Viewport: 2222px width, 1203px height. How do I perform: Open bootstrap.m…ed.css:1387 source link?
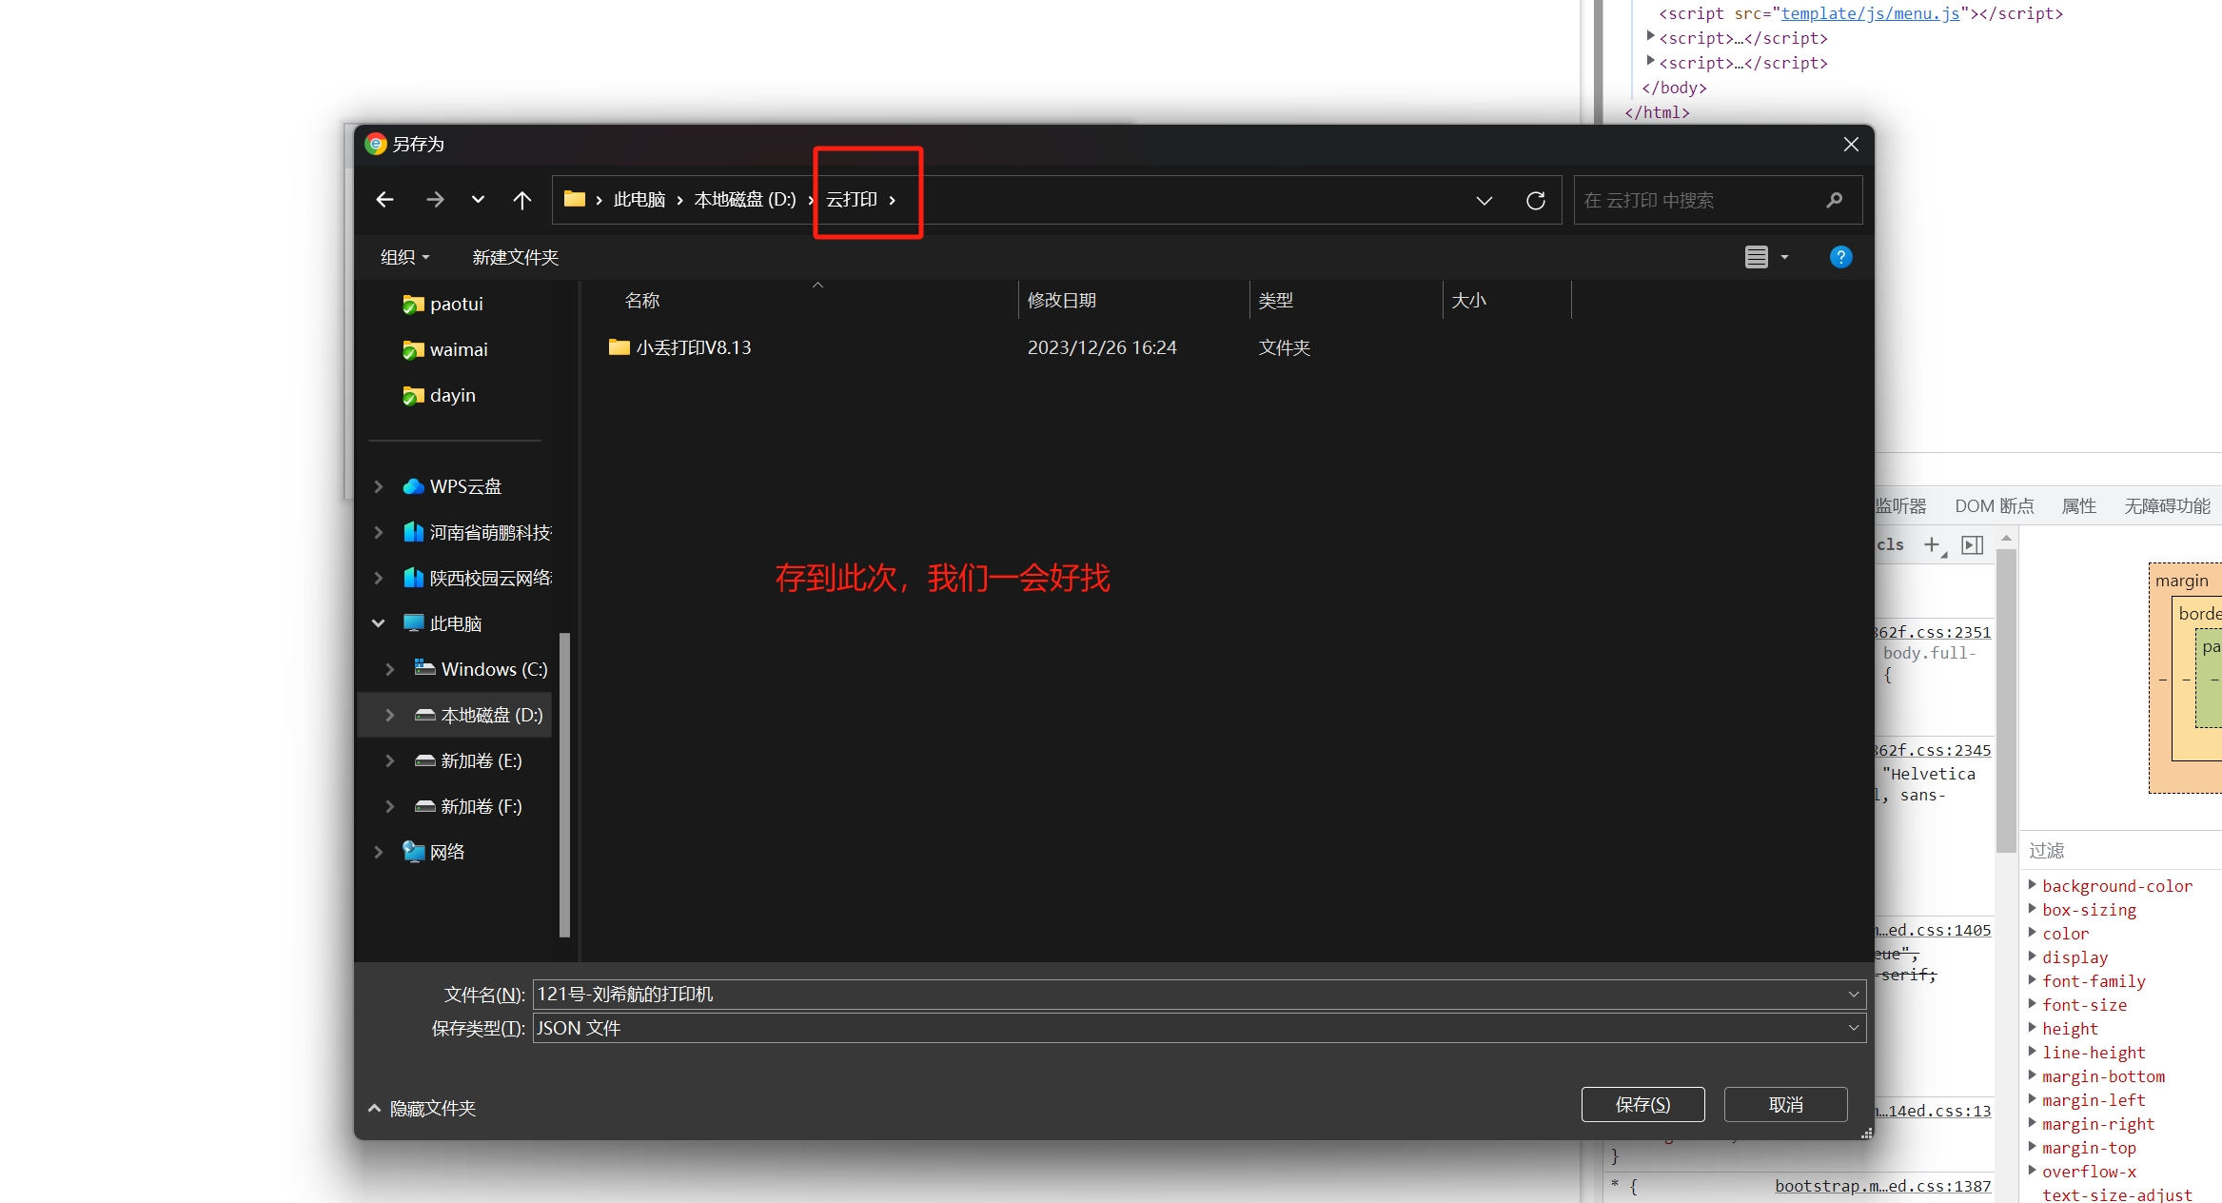(x=1882, y=1186)
